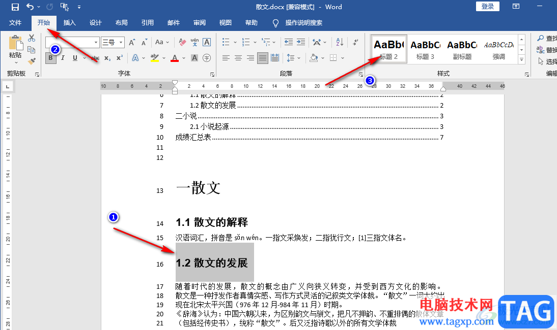
Task: Switch to the 设计 Design tab
Action: tap(96, 23)
